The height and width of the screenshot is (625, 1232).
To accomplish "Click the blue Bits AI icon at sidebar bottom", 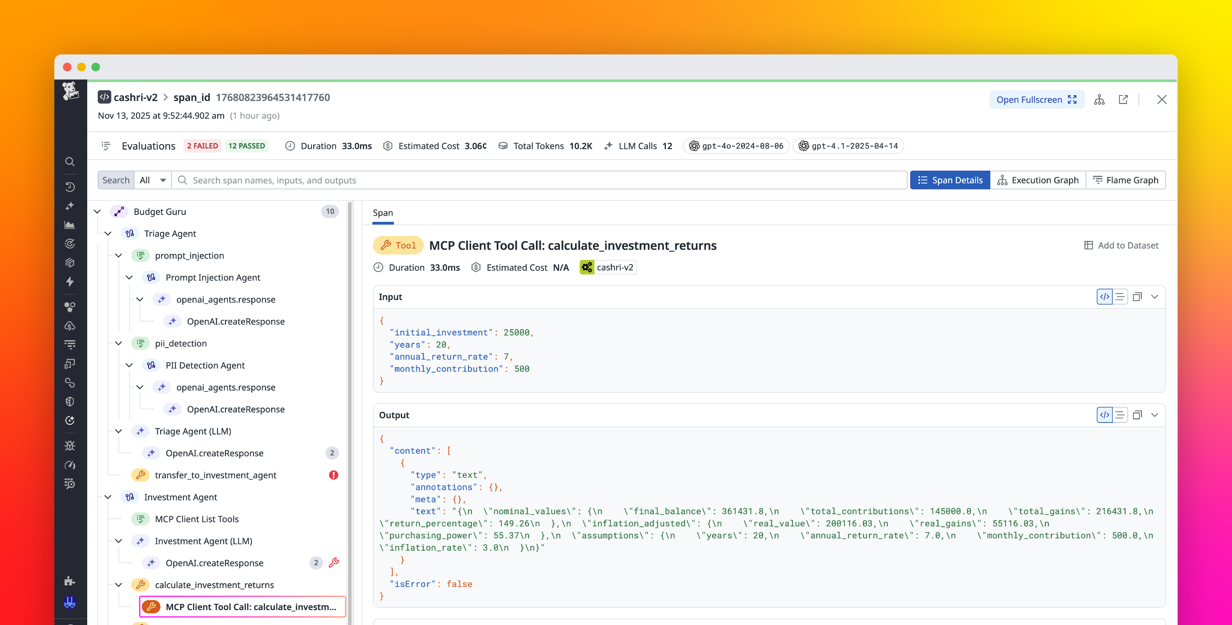I will click(70, 602).
